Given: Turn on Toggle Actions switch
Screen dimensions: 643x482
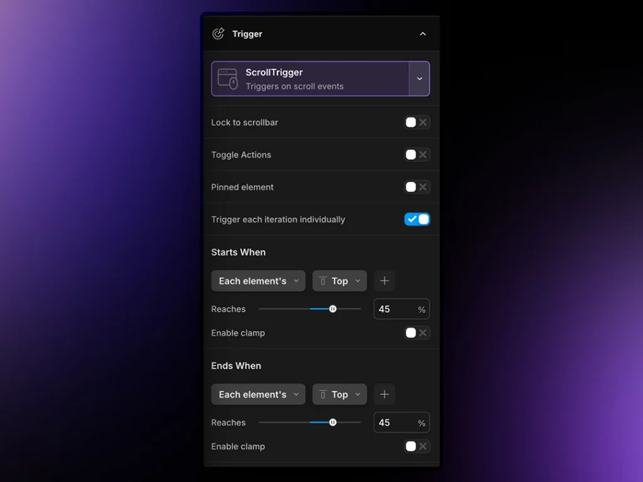Looking at the screenshot, I should [417, 155].
